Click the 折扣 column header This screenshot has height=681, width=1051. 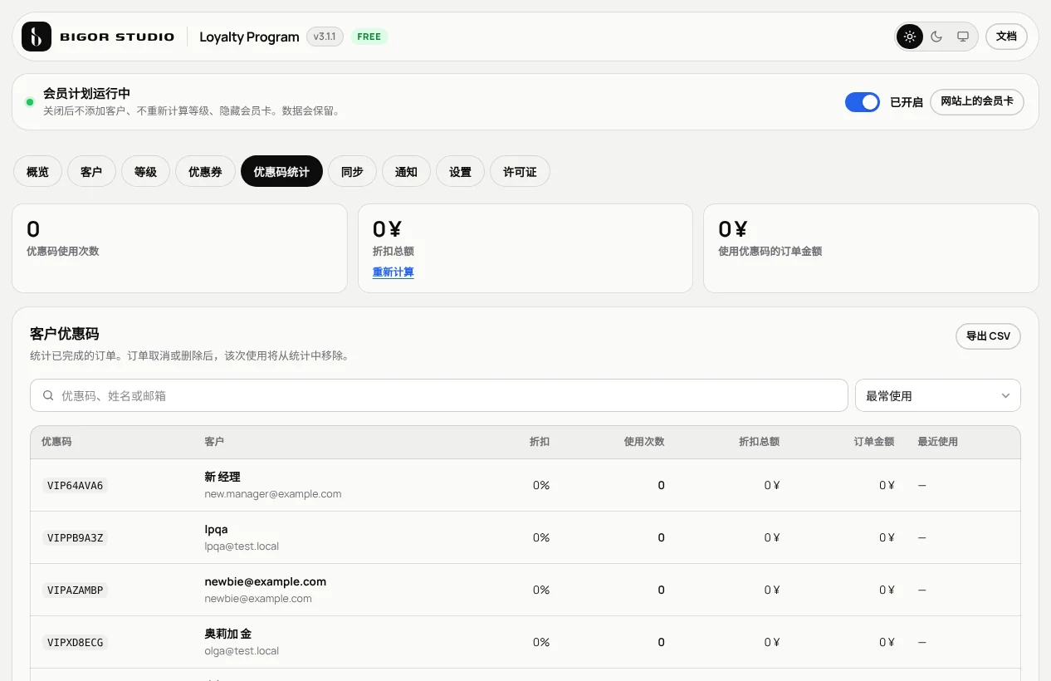(x=540, y=442)
